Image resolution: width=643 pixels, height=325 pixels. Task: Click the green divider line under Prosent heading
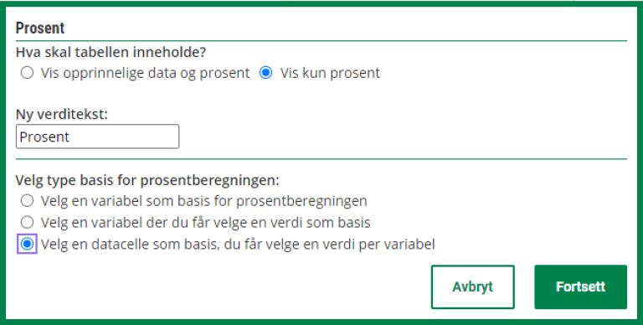321,41
